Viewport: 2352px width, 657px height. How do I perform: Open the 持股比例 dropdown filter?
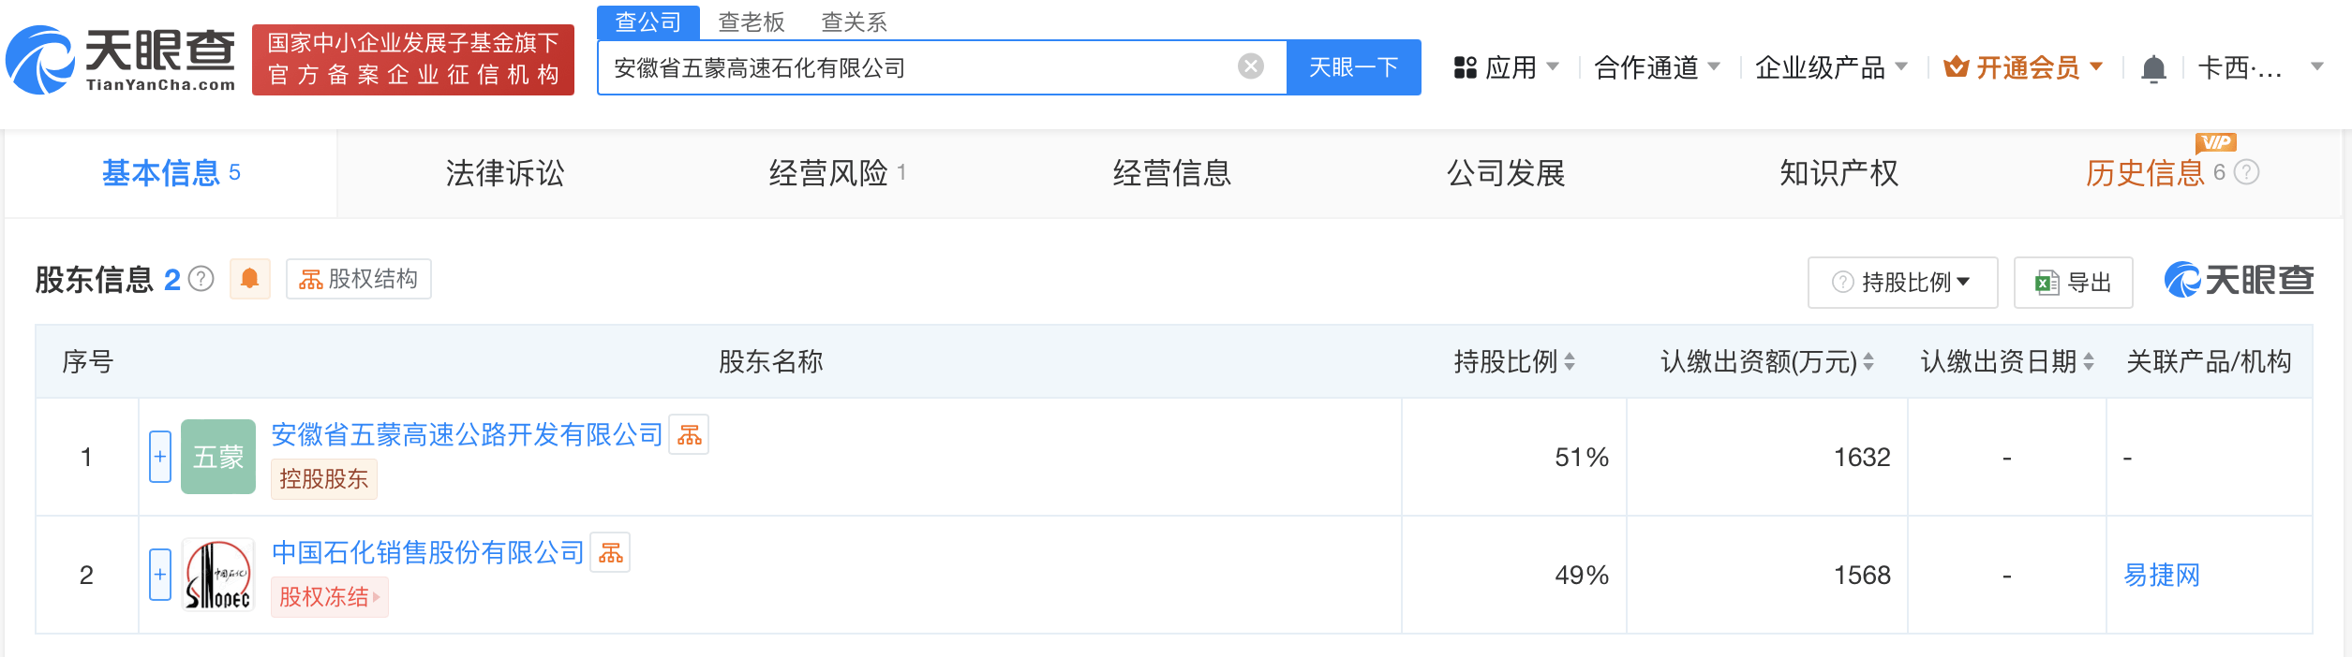point(1902,282)
